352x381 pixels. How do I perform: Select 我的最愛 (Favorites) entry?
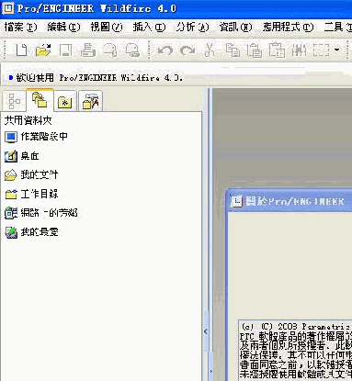[31, 232]
